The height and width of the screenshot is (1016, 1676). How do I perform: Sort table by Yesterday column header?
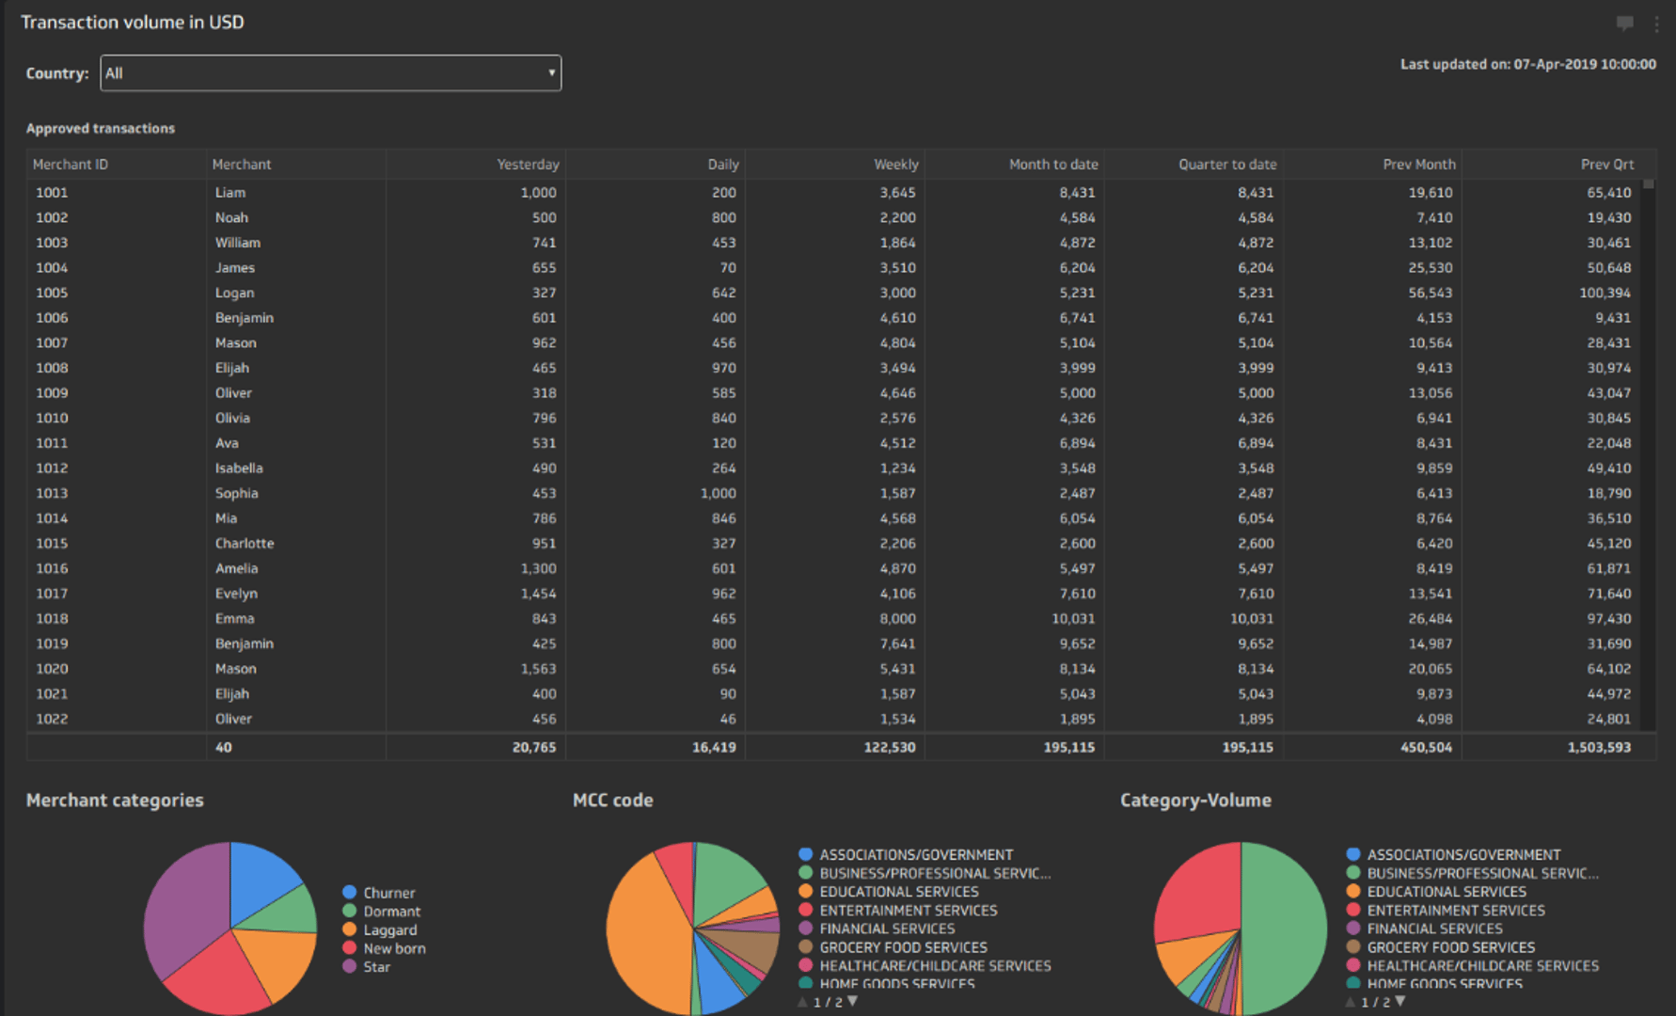(528, 165)
